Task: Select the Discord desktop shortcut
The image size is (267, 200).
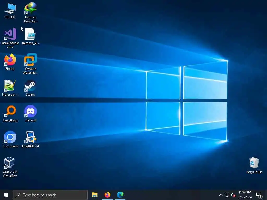Action: click(x=31, y=114)
